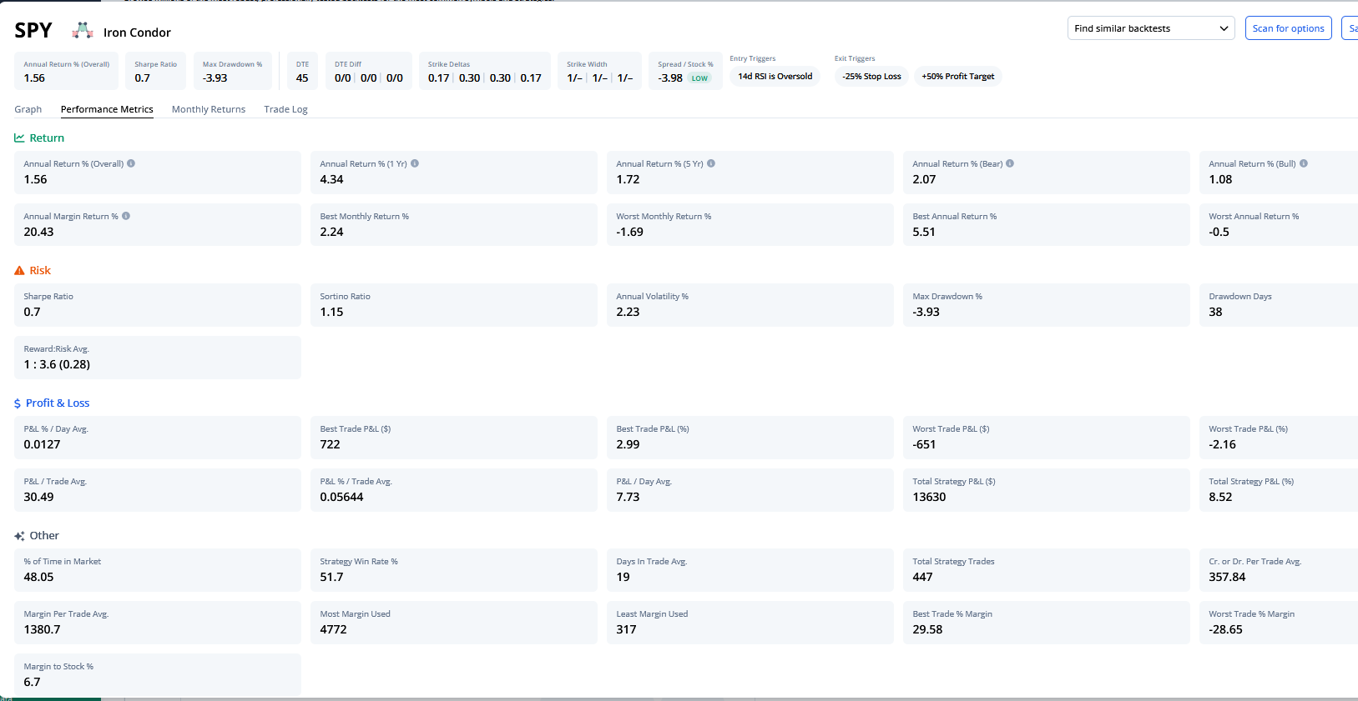Click the Iron Condor strategy icon

83,31
